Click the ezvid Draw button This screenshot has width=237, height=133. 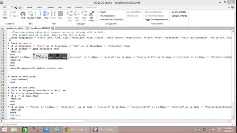tap(64, 56)
